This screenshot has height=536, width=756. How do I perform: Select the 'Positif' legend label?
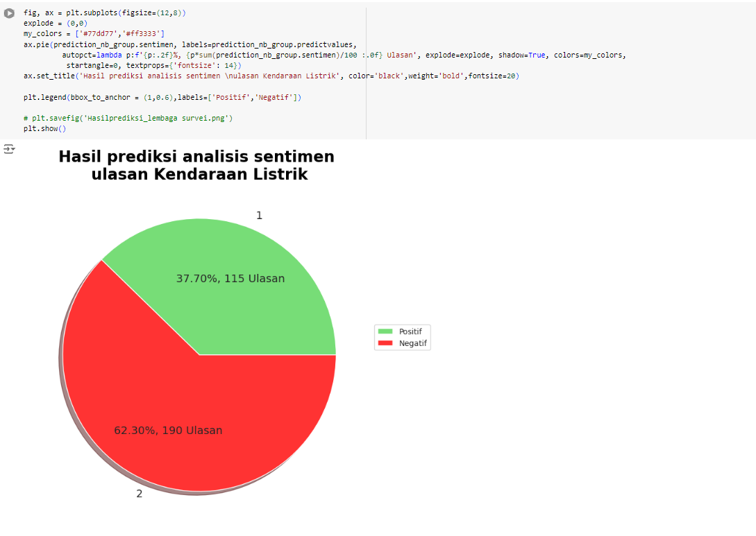click(x=410, y=331)
